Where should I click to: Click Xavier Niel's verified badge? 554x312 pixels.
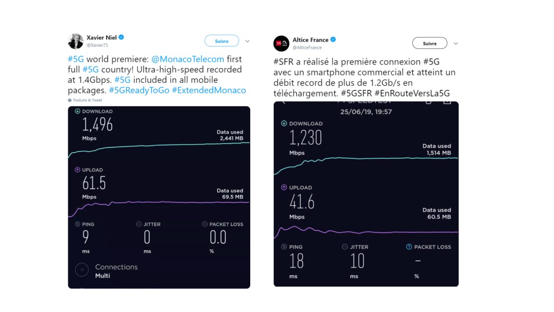pos(122,37)
